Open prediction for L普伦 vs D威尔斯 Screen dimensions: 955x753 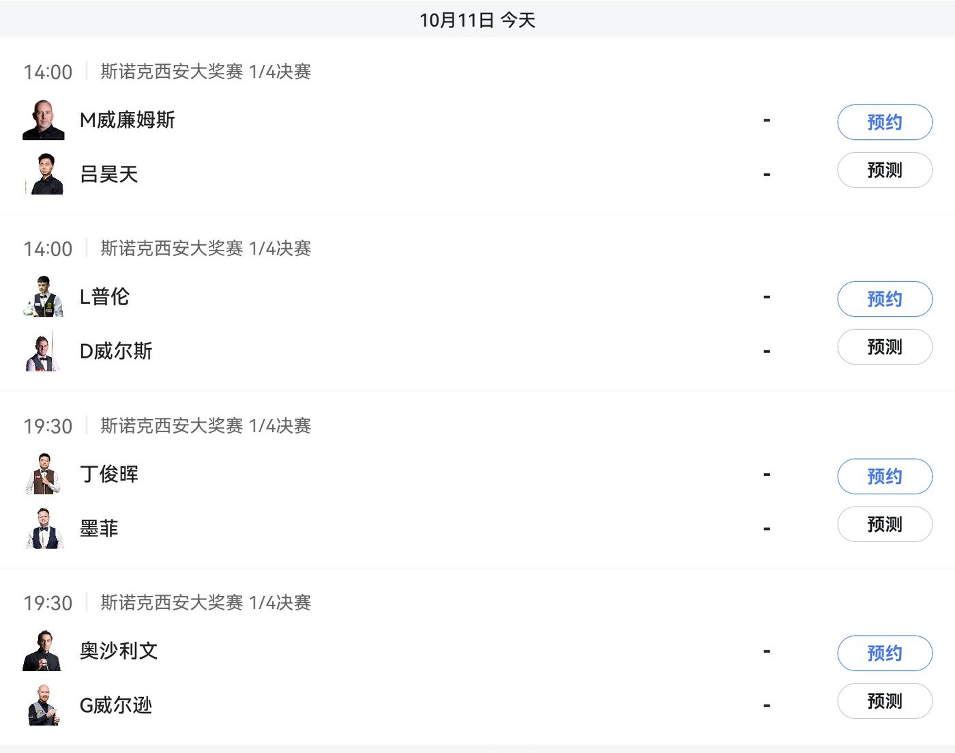884,347
